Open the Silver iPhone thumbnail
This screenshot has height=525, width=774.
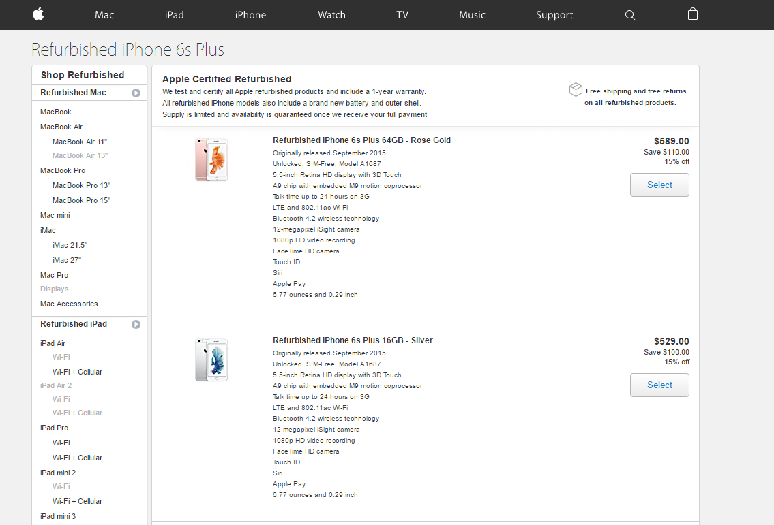(x=211, y=360)
